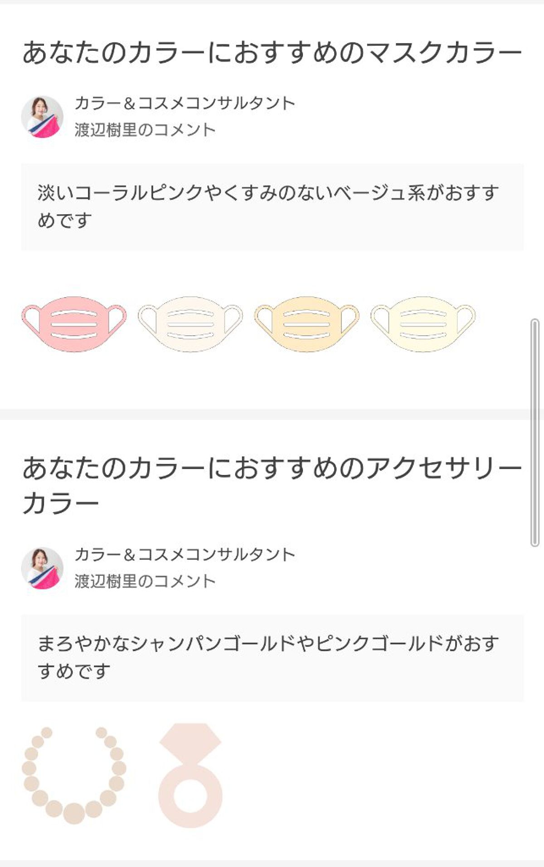The height and width of the screenshot is (867, 544).
Task: Click the すめです text in accessory comment
Action: click(74, 671)
